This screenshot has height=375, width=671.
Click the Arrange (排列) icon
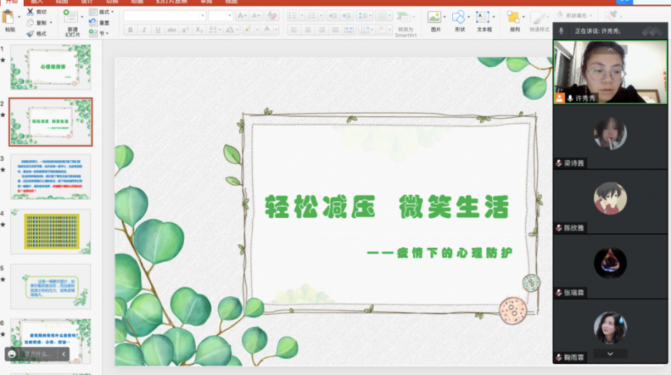514,17
